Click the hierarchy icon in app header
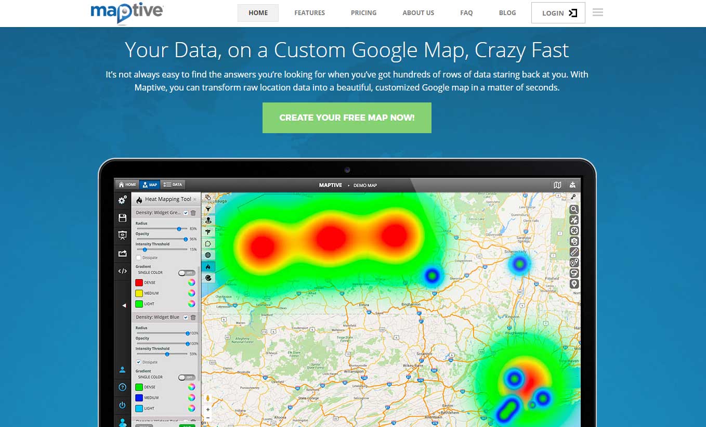Image resolution: width=706 pixels, height=427 pixels. pos(572,185)
